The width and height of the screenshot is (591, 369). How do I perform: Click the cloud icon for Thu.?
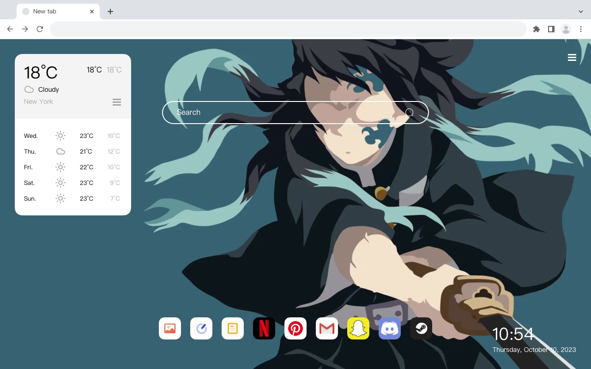coord(60,151)
